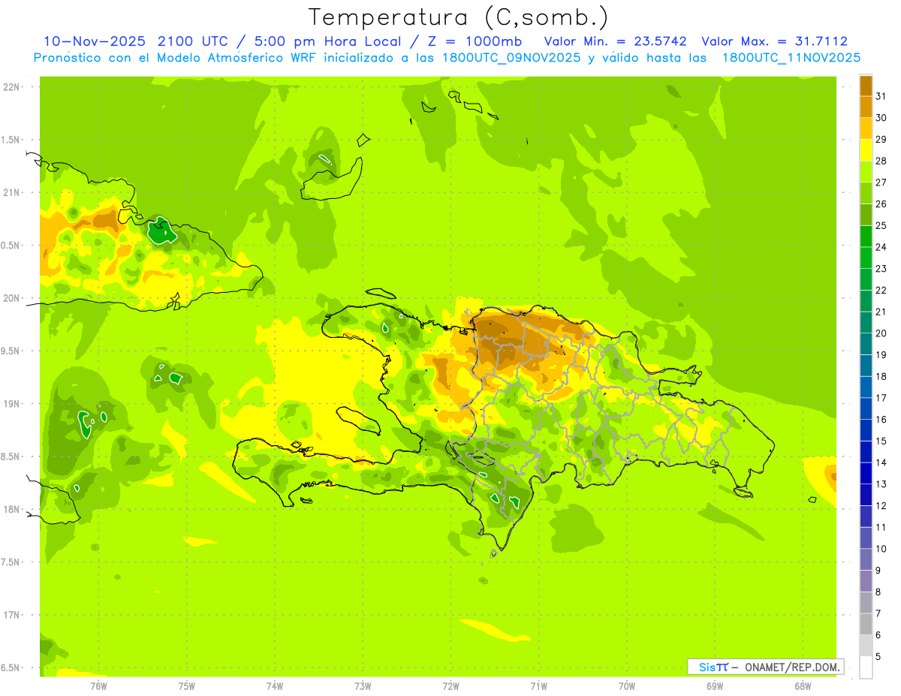Screen dimensions: 901x696
Task: Click the "71W" longitude axis label
Action: 538,685
